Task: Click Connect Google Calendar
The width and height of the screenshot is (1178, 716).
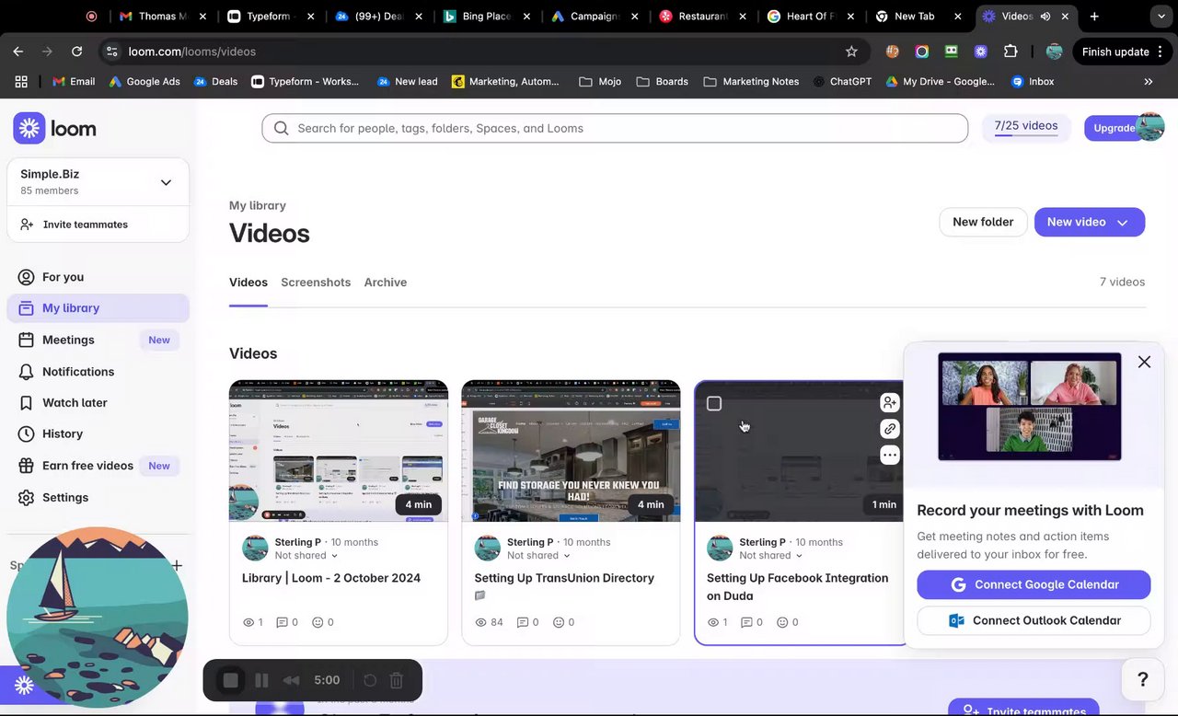Action: 1034,584
